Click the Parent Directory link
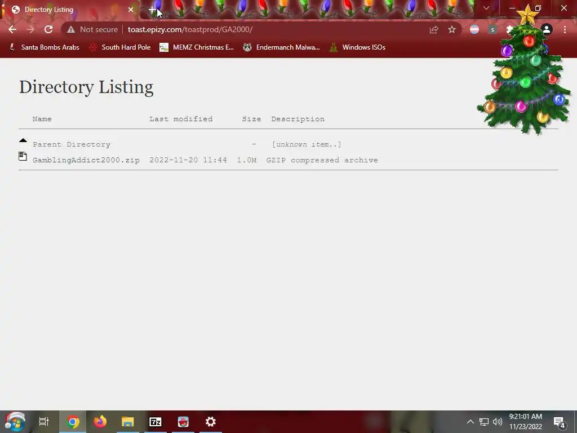This screenshot has width=577, height=433. coord(72,144)
